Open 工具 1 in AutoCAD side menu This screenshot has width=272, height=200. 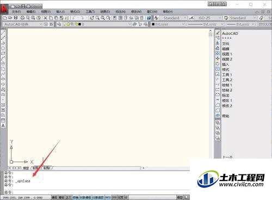click(227, 75)
